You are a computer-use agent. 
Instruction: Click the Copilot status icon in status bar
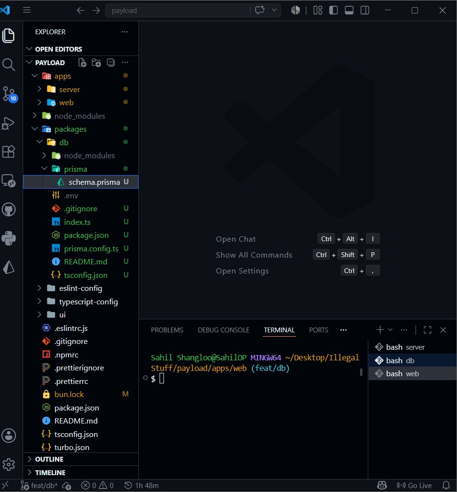(382, 485)
